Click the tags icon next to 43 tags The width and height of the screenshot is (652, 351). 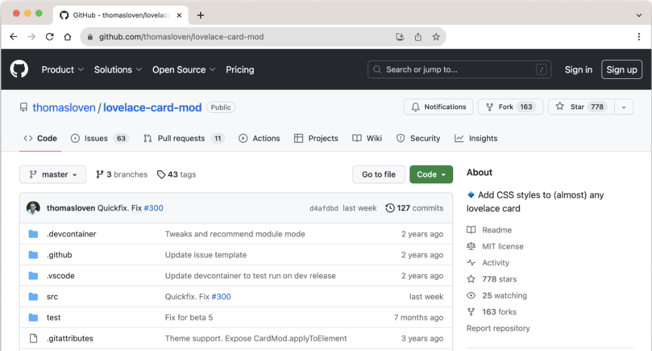161,175
